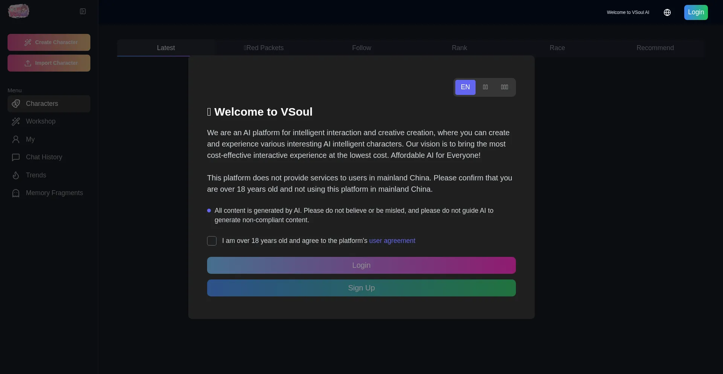Screen dimensions: 723x374
Task: Tick the over-18 agreement checkbox
Action: (x=212, y=241)
